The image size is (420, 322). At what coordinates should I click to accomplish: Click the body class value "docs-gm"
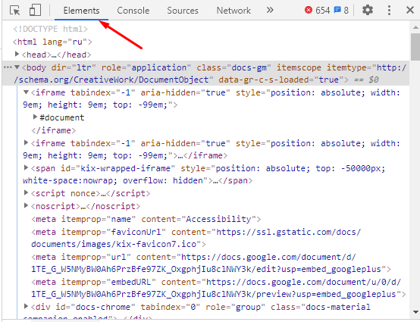click(249, 67)
